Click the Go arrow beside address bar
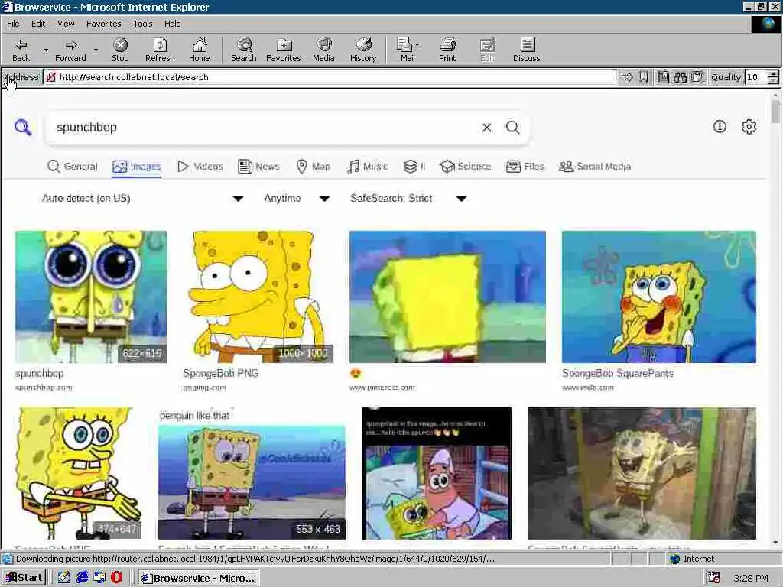Screen dimensions: 783x587 pyautogui.click(x=627, y=77)
